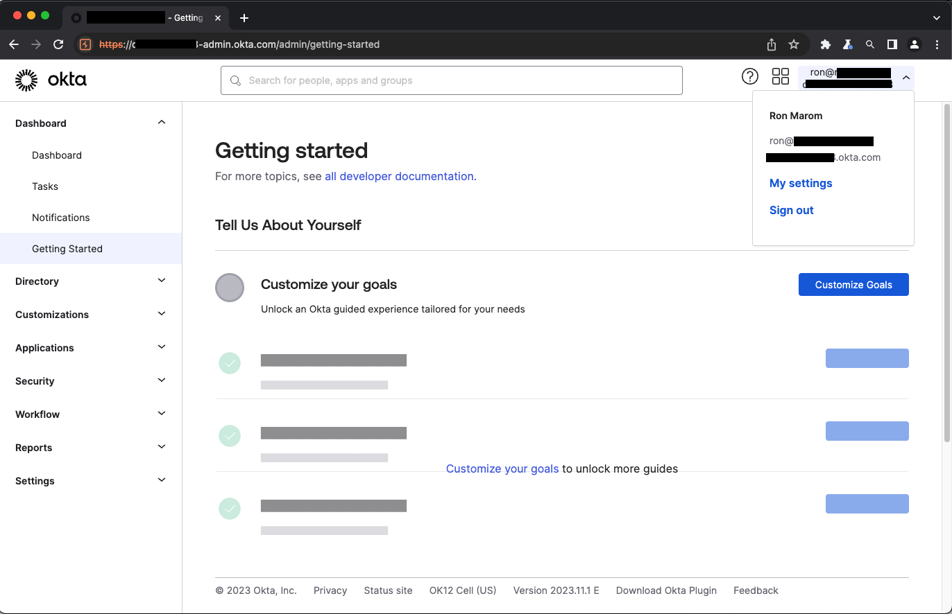Image resolution: width=952 pixels, height=614 pixels.
Task: Open the Chrome extensions puzzle icon
Action: click(x=826, y=44)
